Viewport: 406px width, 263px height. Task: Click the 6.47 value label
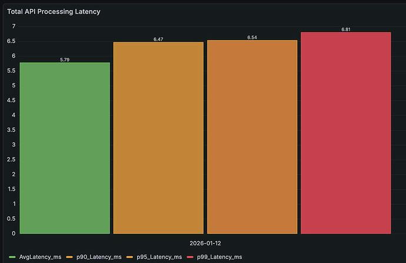click(158, 39)
